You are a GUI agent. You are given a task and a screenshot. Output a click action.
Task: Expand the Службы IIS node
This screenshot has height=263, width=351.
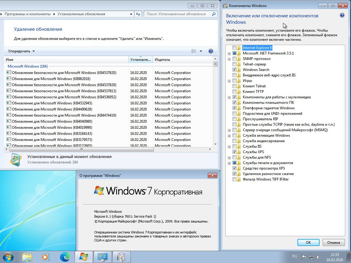pos(229,147)
